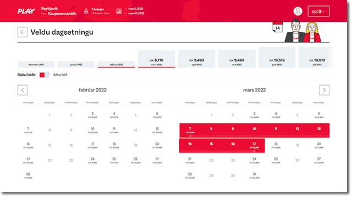Open the user profile avatar icon
The width and height of the screenshot is (352, 198).
[298, 11]
